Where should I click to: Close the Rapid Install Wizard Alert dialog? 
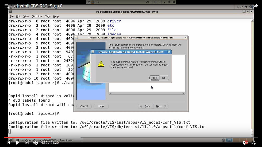(169, 52)
